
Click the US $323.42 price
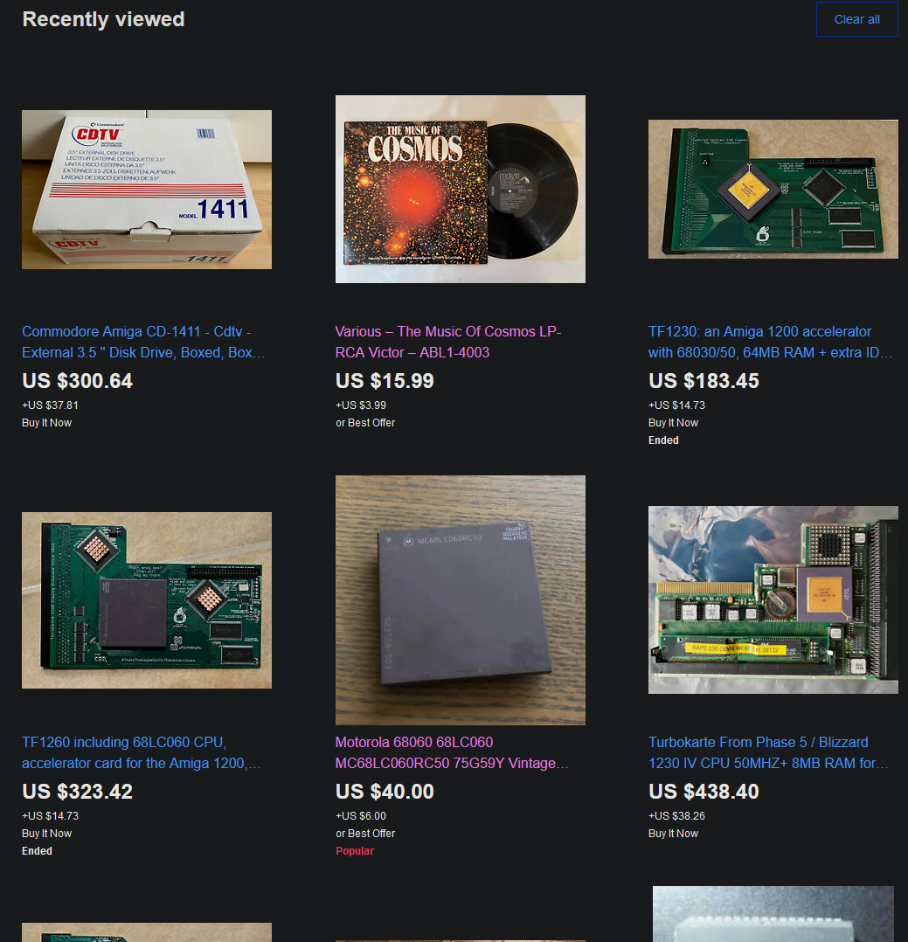78,792
